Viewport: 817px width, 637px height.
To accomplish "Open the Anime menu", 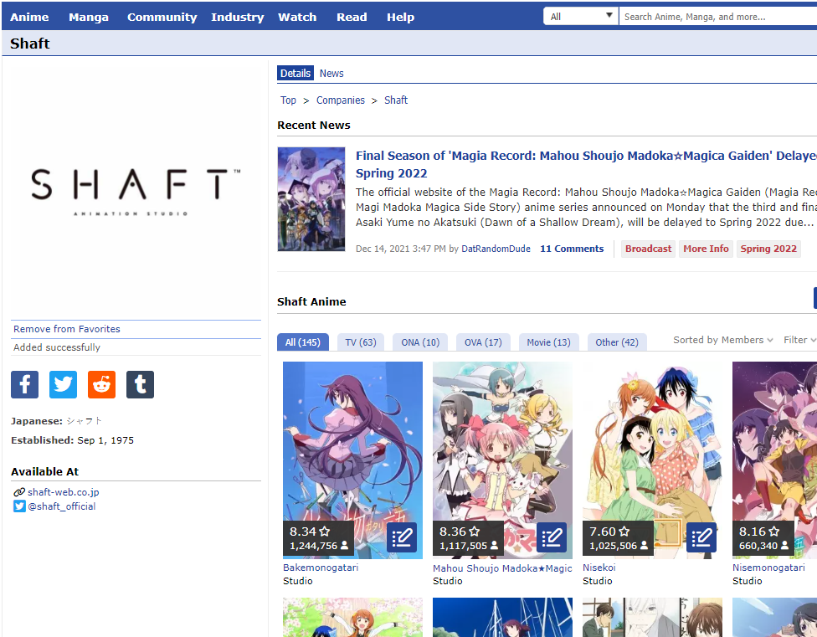I will [29, 18].
